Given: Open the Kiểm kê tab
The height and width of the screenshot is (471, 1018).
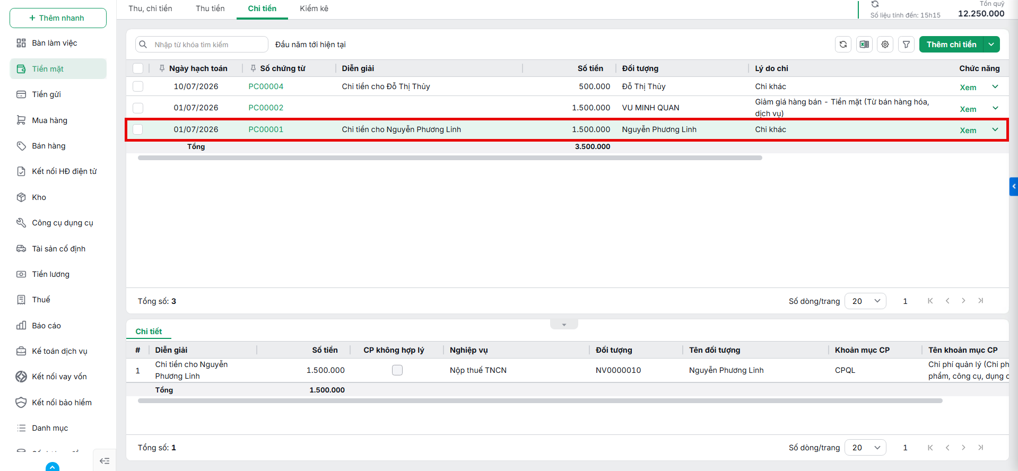Looking at the screenshot, I should pyautogui.click(x=314, y=8).
